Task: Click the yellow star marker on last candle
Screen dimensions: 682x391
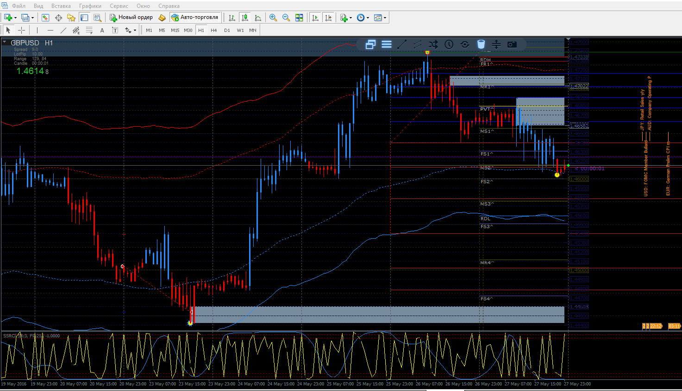Action: 557,175
